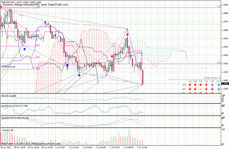Click the #13516424 sell order label
Viewport: 229px width, 149px height.
(8, 67)
